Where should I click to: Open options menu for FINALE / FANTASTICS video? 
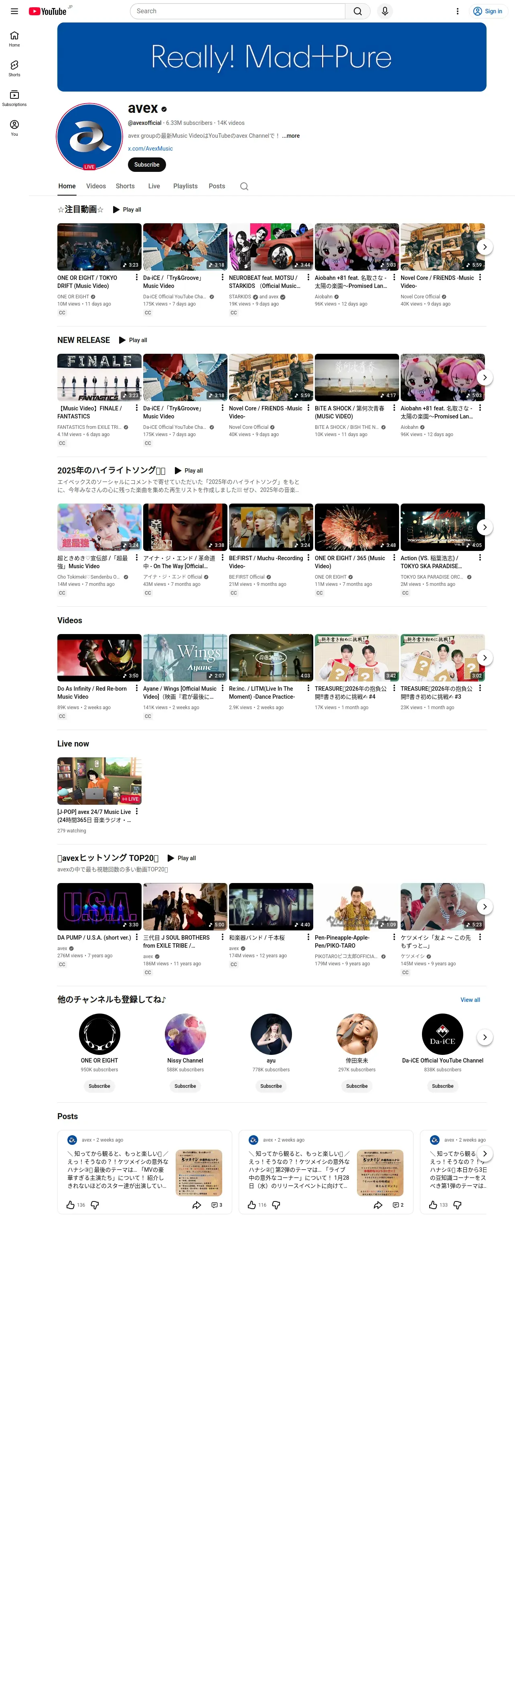(136, 409)
